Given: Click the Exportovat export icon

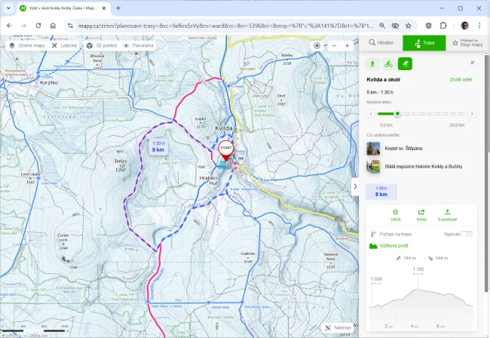Looking at the screenshot, I should 448,215.
